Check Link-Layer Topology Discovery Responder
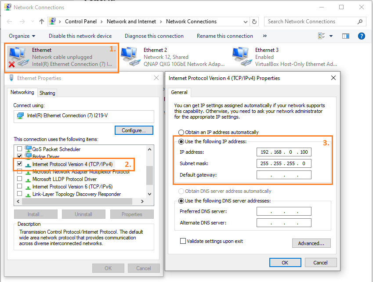The image size is (373, 282). click(19, 194)
